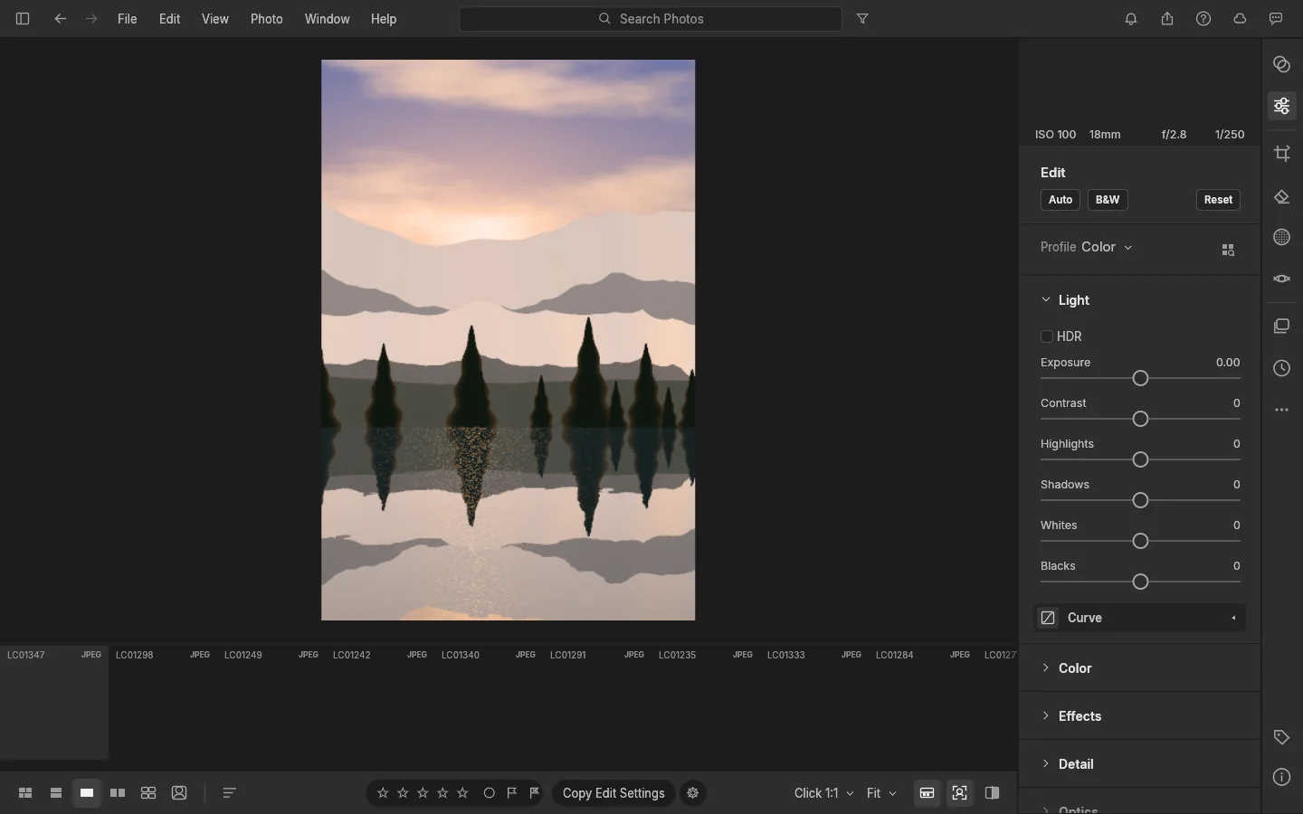1303x814 pixels.
Task: Toggle the left sidebar panel
Action: point(23,19)
